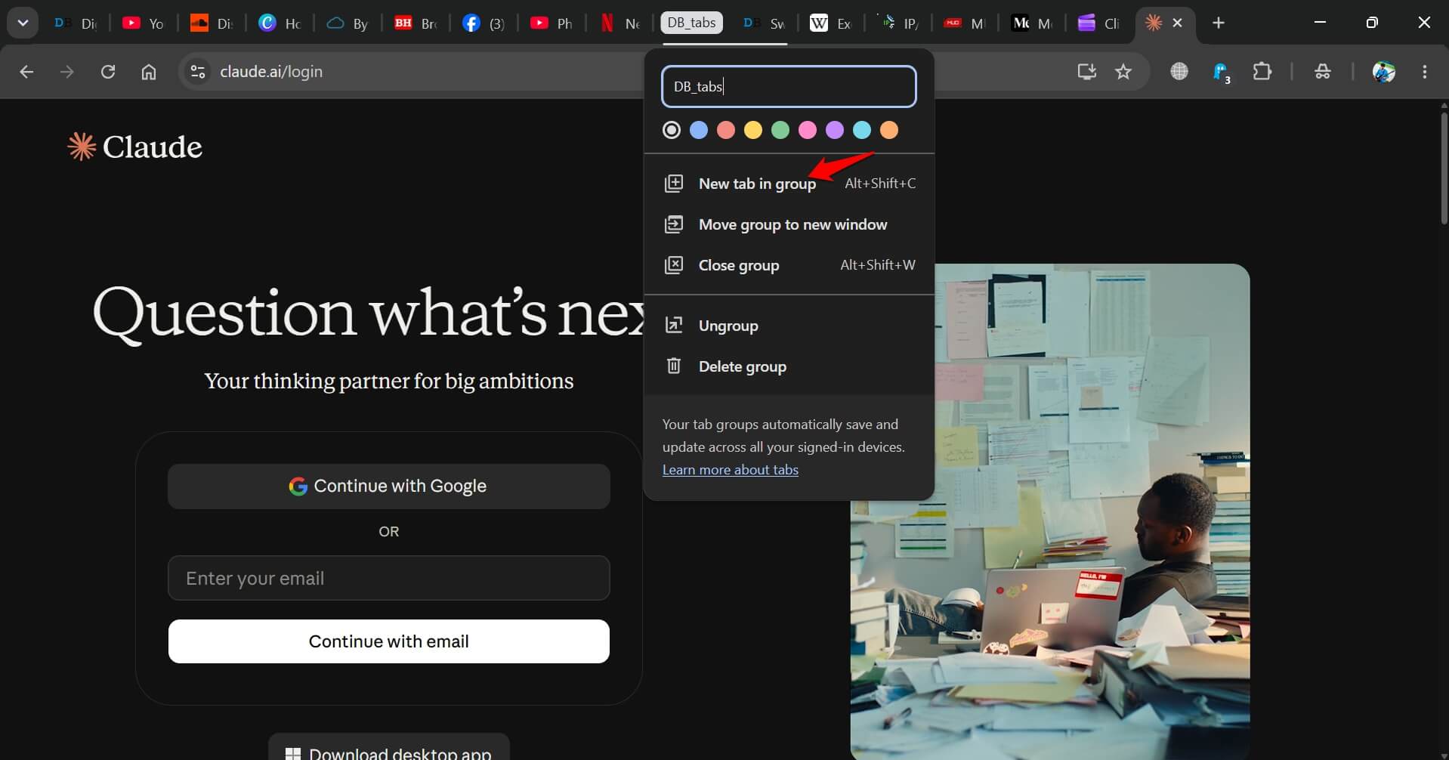This screenshot has height=760, width=1449.
Task: Click Continue with Google
Action: coord(388,487)
